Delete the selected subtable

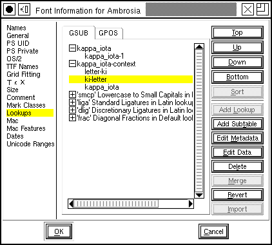pos(237,166)
